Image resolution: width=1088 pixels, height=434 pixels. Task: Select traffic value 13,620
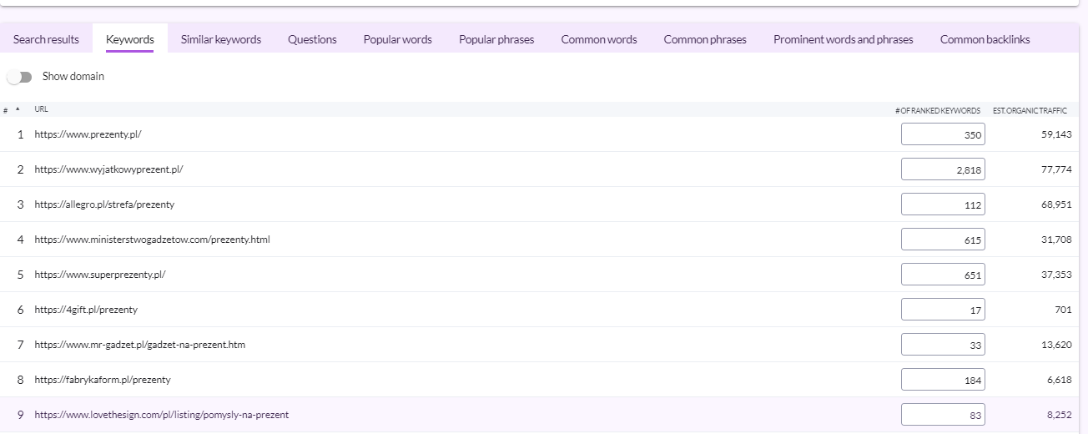tap(1056, 345)
